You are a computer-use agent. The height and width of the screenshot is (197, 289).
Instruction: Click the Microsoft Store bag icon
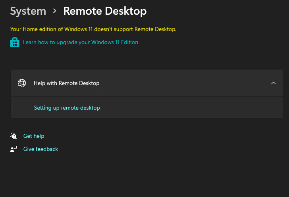(15, 42)
